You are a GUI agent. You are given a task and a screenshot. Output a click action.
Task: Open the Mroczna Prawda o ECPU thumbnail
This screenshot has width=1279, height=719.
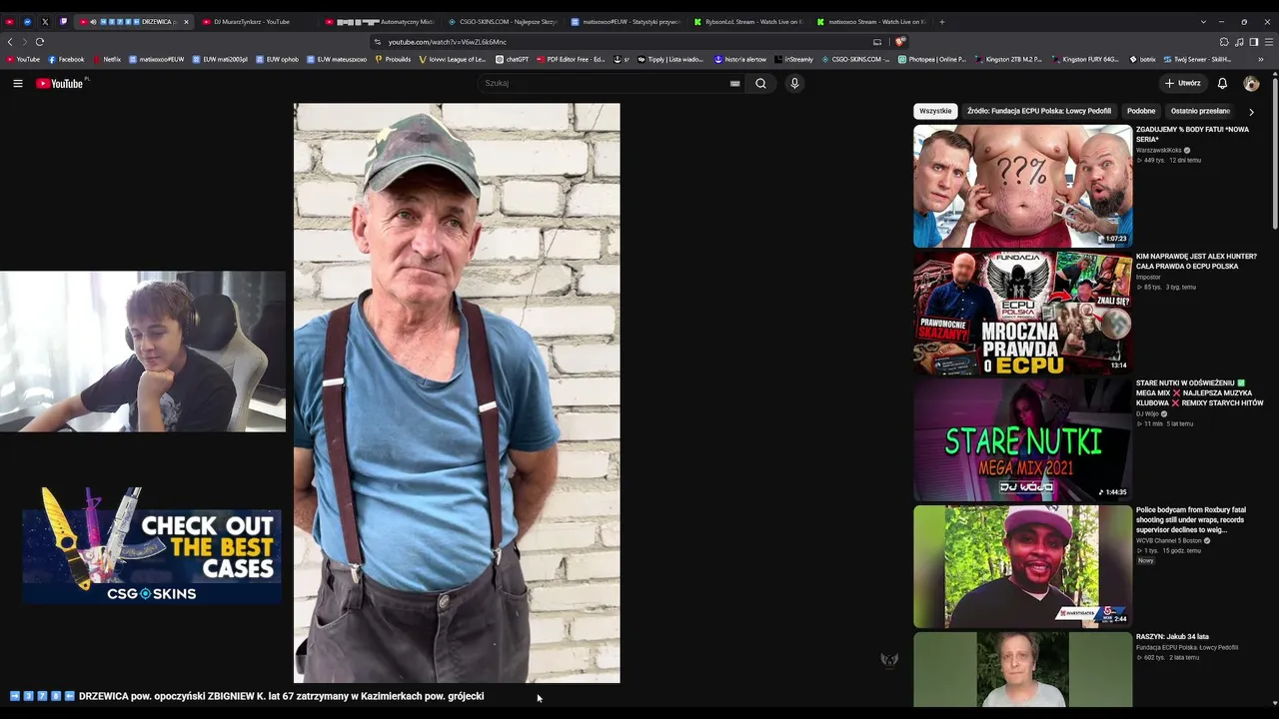point(1022,313)
